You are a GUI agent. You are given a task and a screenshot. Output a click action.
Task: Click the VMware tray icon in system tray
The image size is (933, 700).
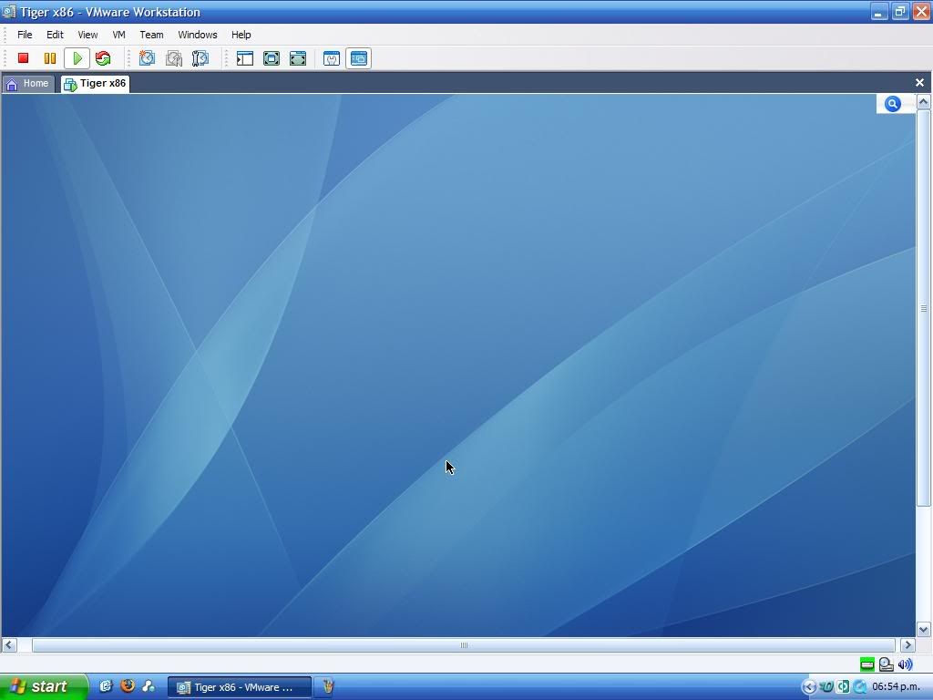point(825,687)
